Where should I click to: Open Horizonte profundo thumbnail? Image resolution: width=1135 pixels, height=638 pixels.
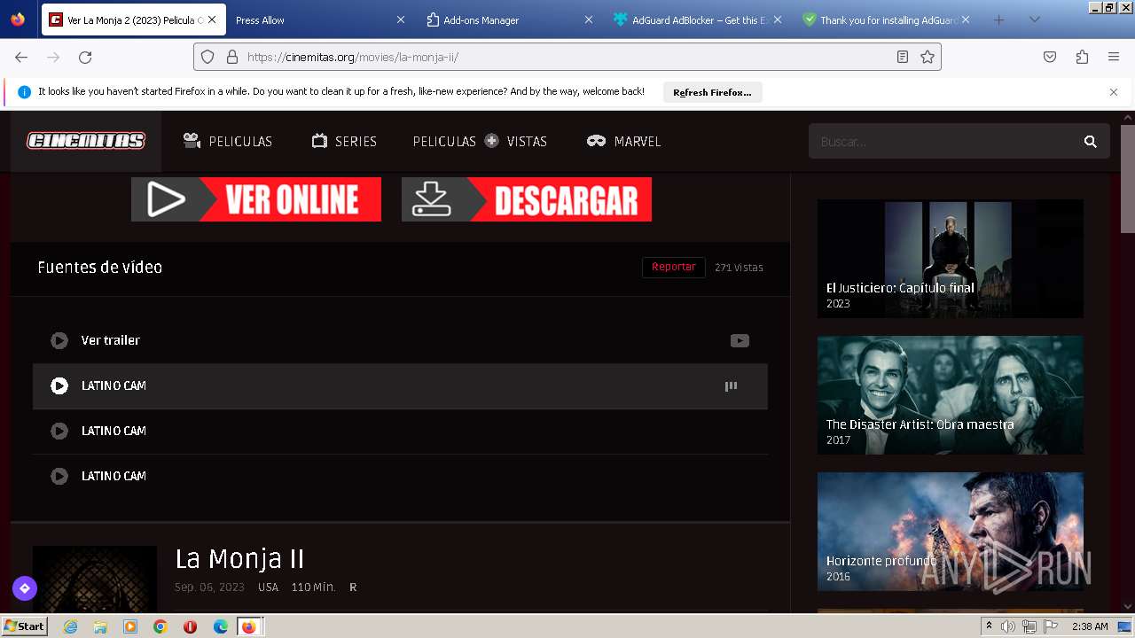[951, 532]
